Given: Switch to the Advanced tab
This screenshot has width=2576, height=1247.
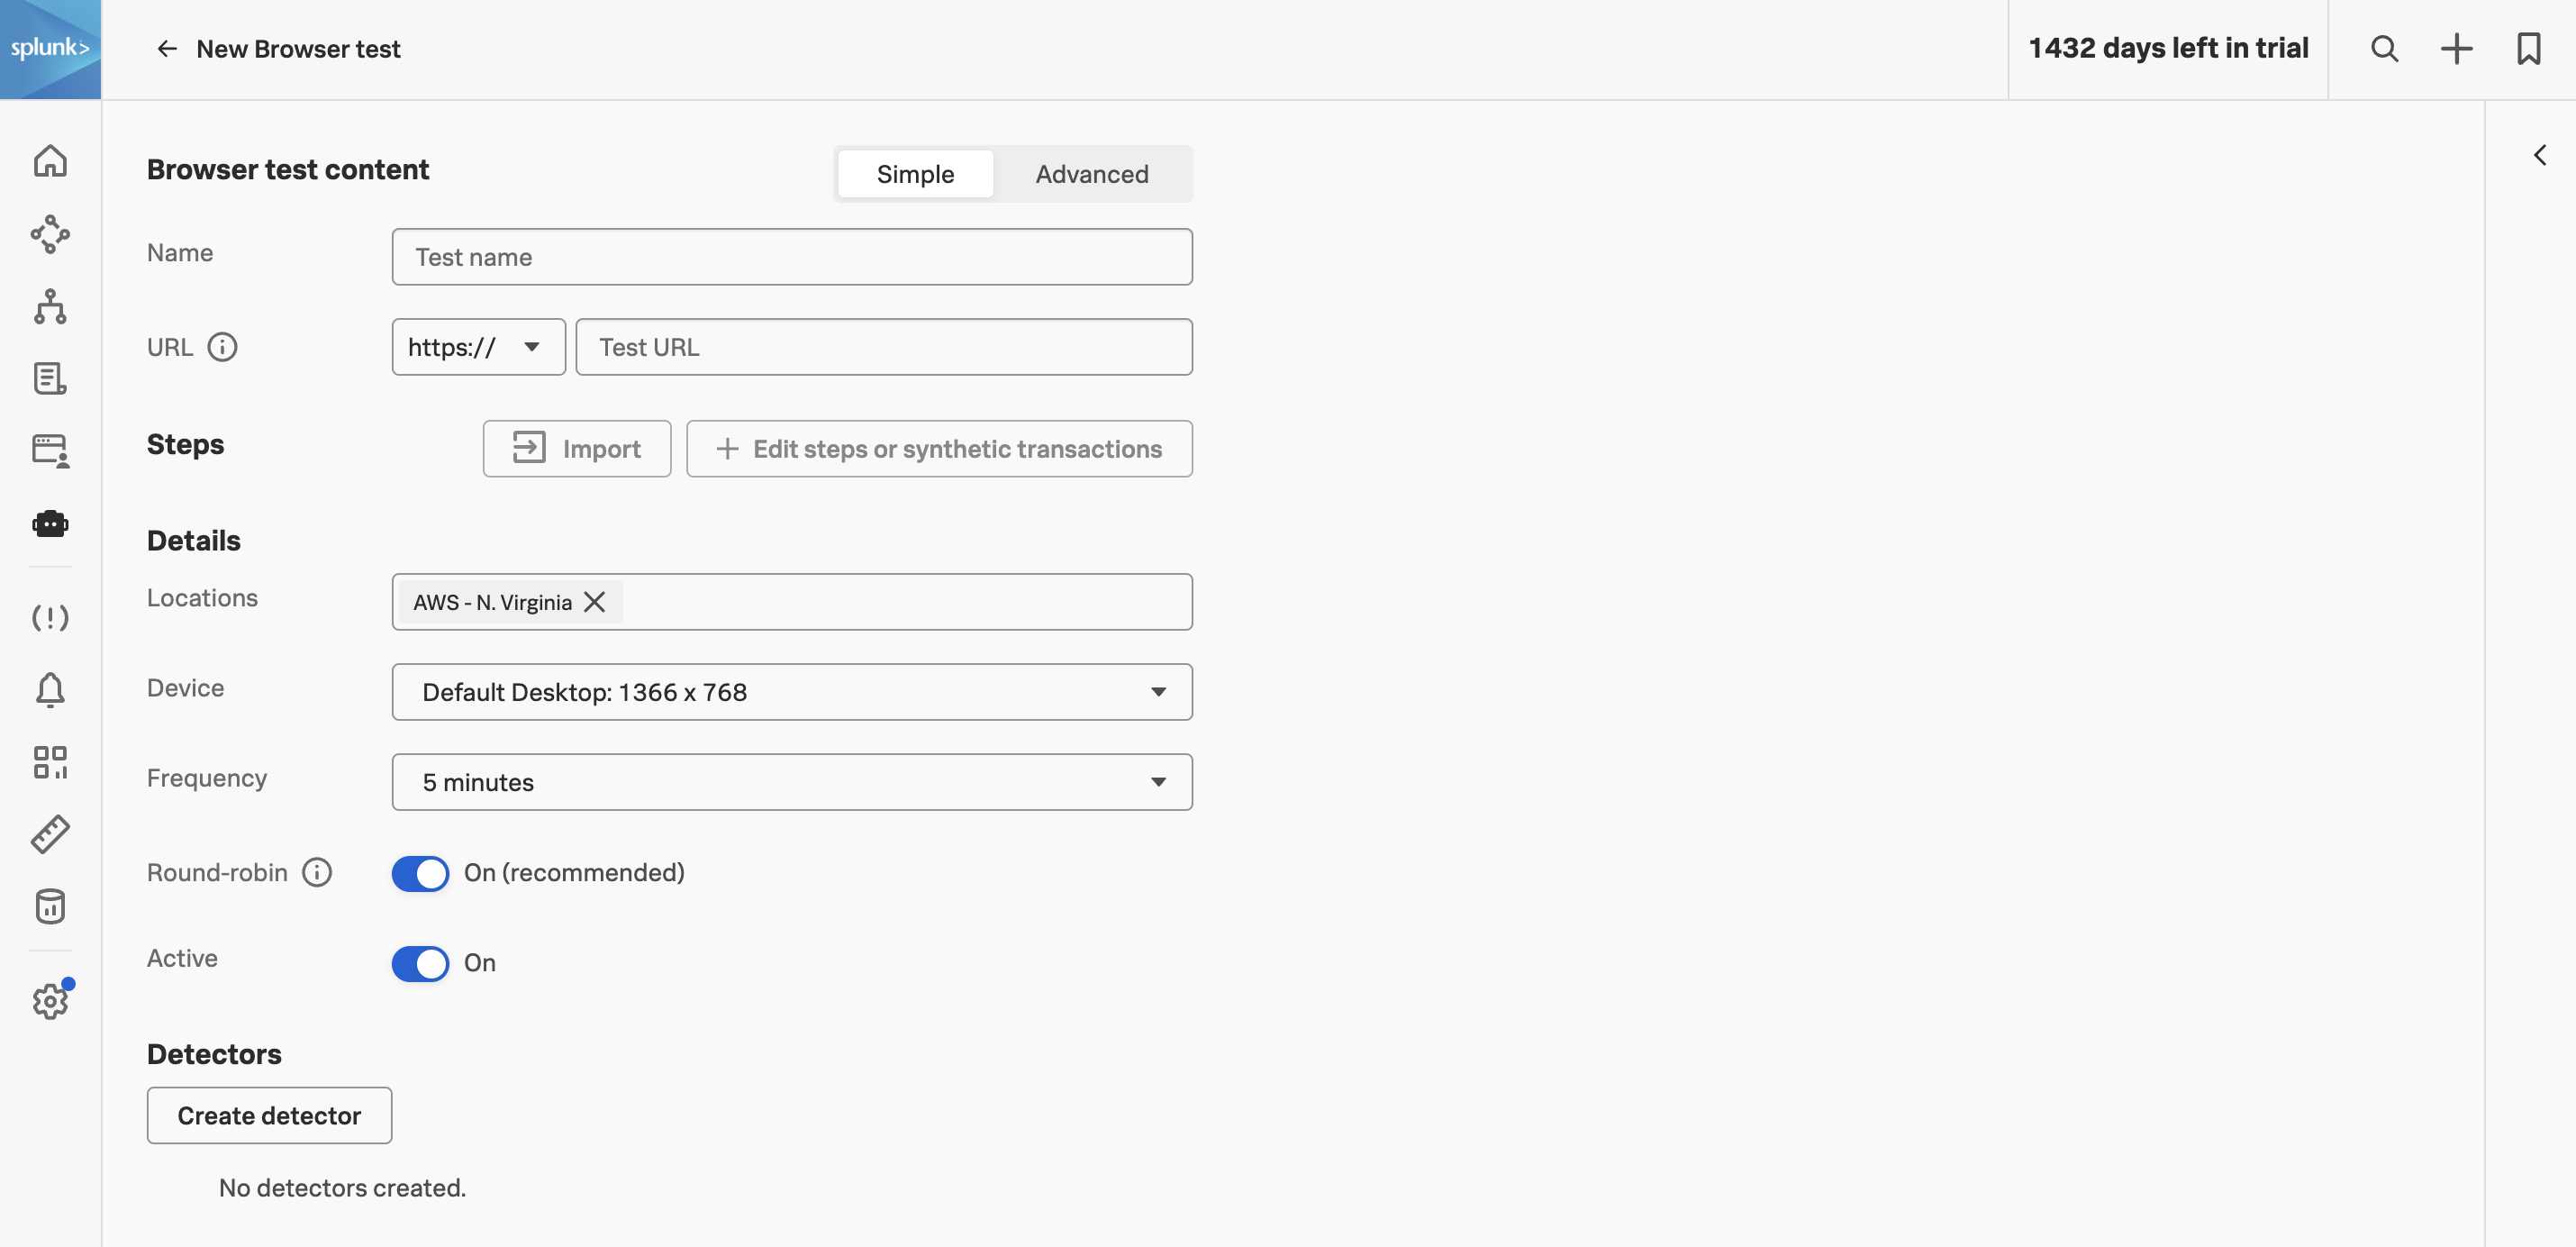Looking at the screenshot, I should pyautogui.click(x=1091, y=174).
